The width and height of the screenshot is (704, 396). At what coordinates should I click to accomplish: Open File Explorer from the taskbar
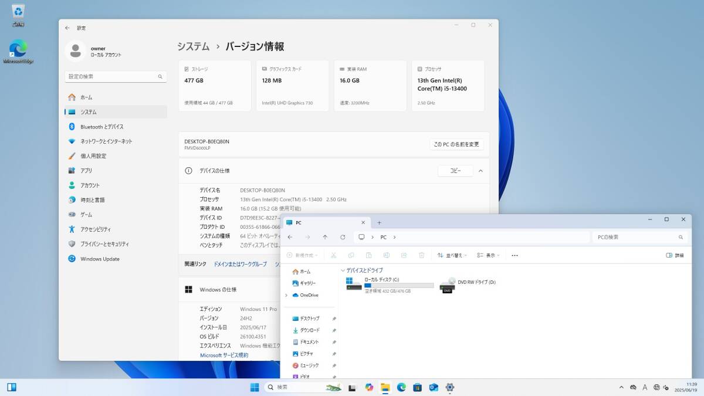[x=385, y=387]
